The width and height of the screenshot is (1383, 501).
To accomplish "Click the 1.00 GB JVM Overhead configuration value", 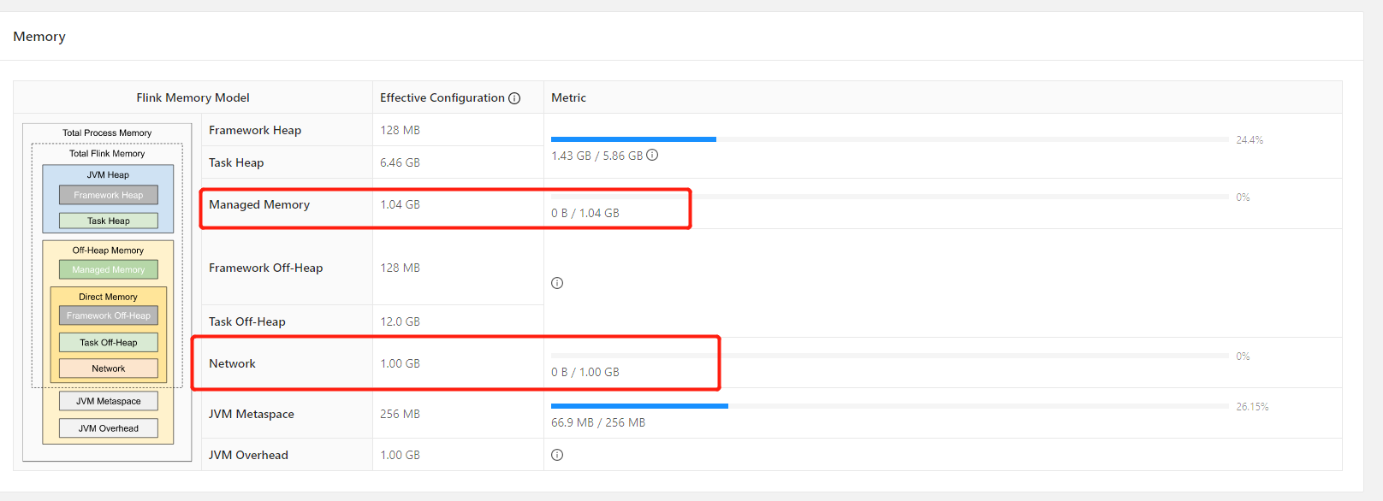I will (x=400, y=455).
